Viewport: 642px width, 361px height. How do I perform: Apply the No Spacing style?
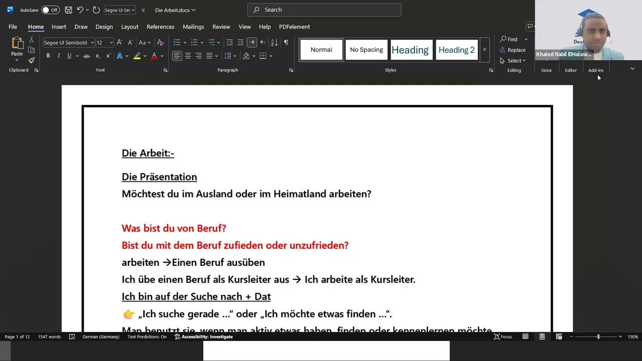366,50
